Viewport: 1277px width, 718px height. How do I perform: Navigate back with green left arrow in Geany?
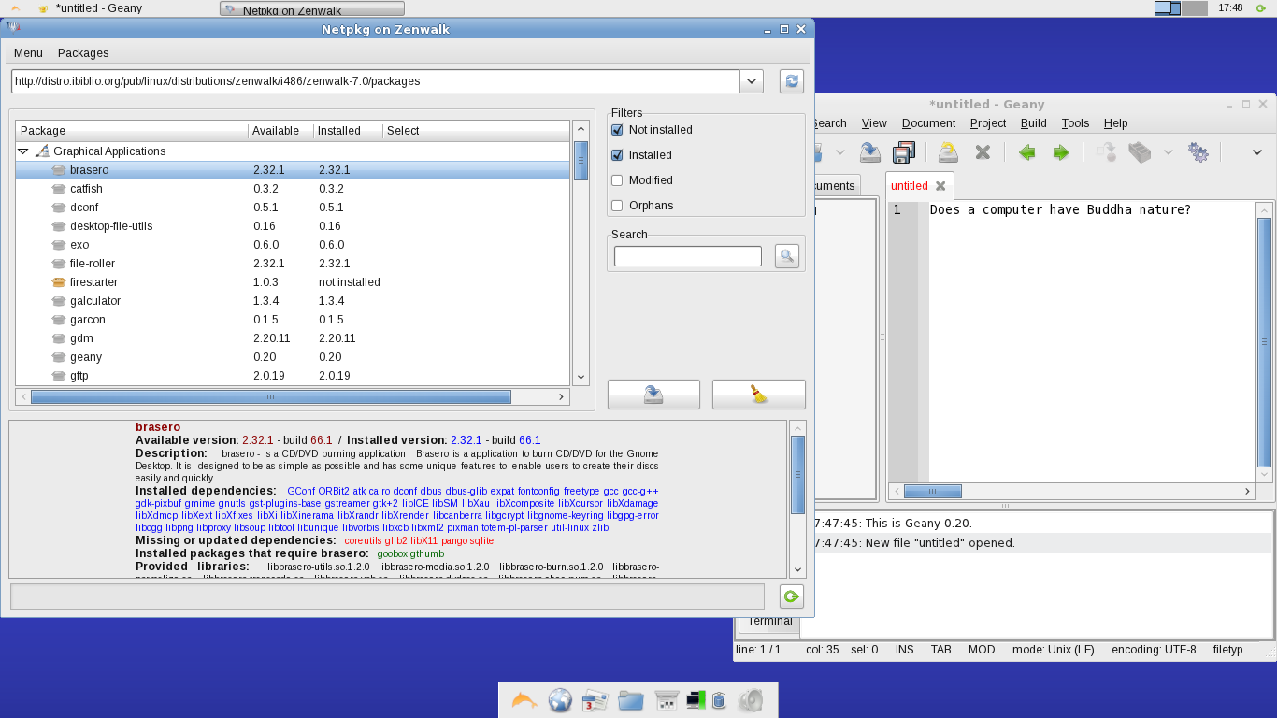[1026, 152]
